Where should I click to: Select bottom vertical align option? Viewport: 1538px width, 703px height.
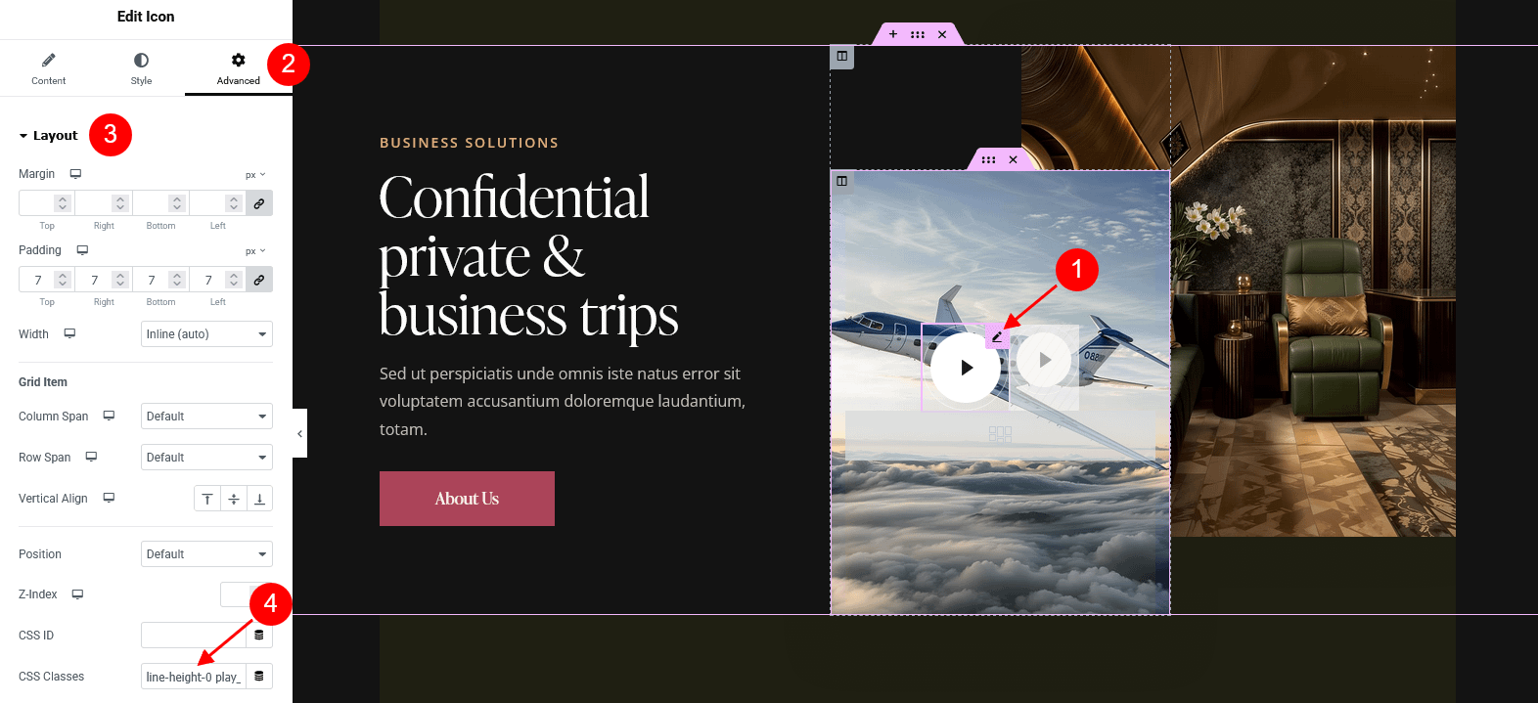(x=259, y=499)
